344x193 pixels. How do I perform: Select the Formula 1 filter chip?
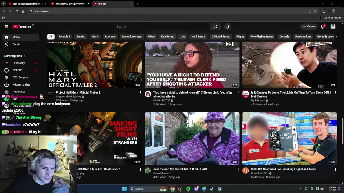(x=64, y=36)
